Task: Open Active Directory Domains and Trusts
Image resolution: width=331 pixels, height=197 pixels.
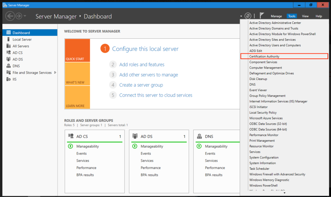Action: tap(274, 28)
